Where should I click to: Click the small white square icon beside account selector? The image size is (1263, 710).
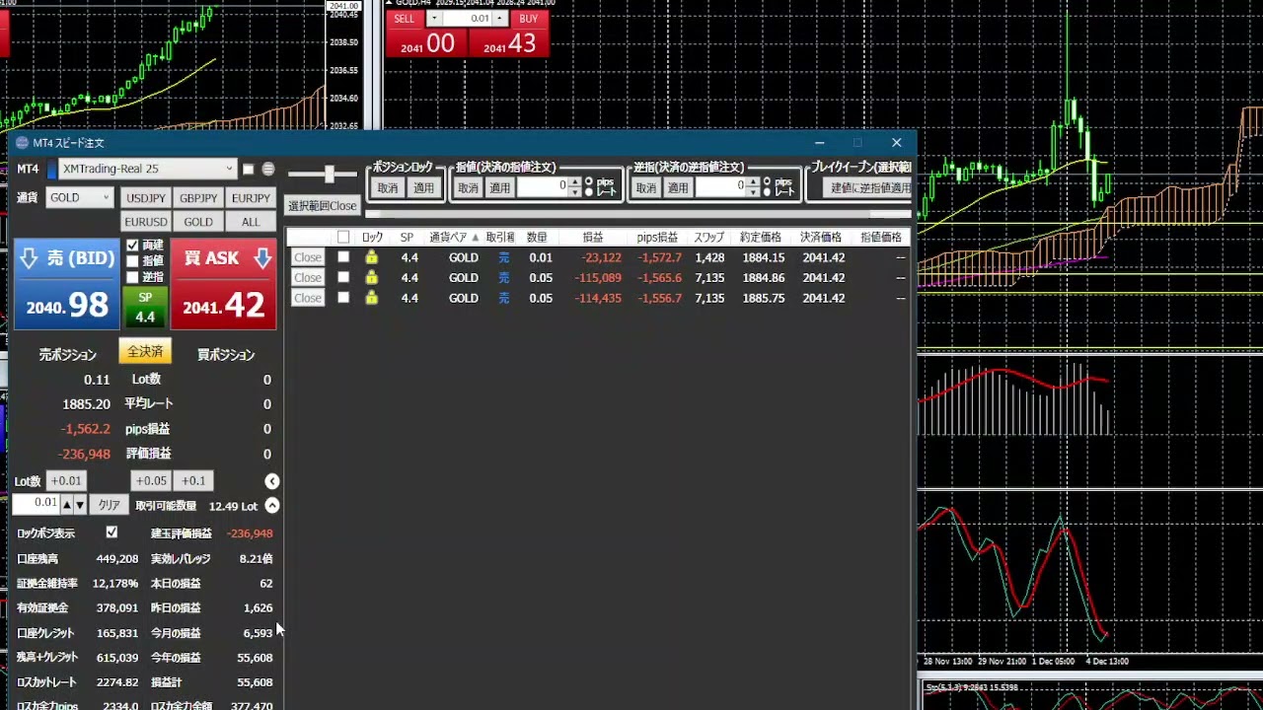[x=249, y=169]
